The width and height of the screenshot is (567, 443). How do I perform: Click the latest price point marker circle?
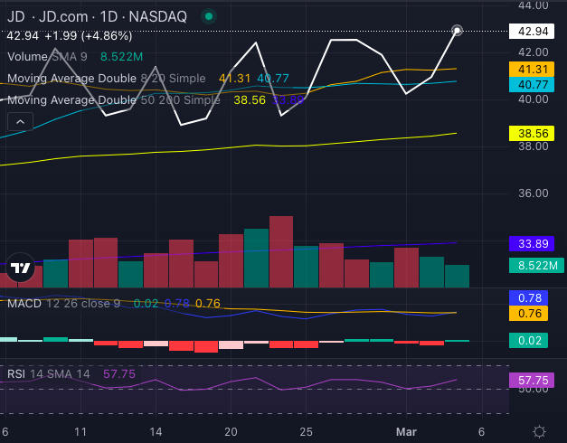[458, 31]
